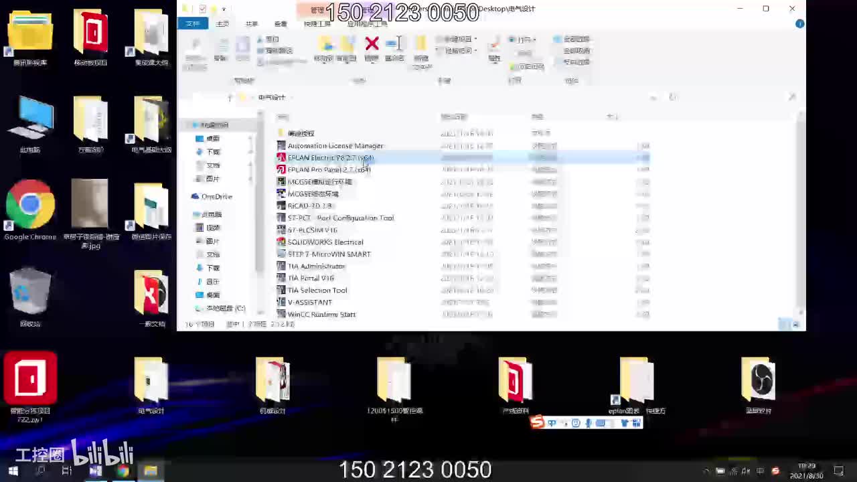Select the V-ASSISTANT shortcut icon
The height and width of the screenshot is (482, 857).
pyautogui.click(x=281, y=303)
